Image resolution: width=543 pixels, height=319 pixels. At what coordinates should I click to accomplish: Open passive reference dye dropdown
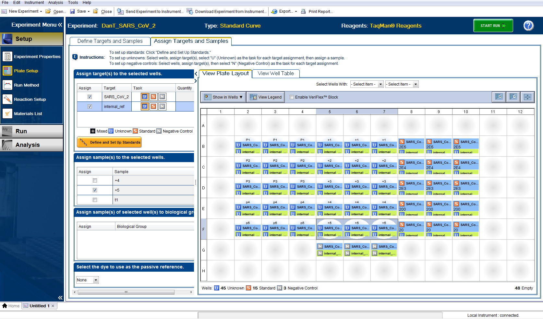[x=87, y=280]
